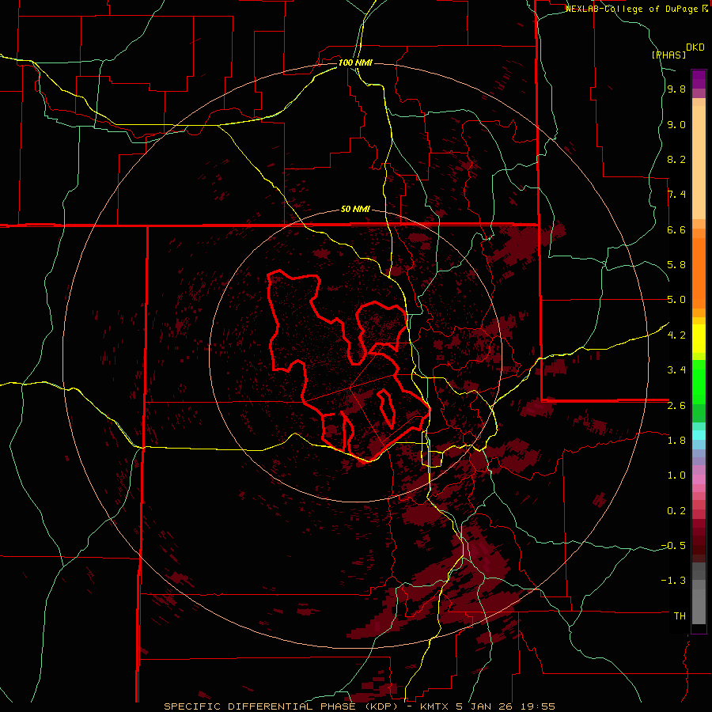Image resolution: width=712 pixels, height=712 pixels.
Task: Click the 6.6 value on the color scale
Action: 676,229
